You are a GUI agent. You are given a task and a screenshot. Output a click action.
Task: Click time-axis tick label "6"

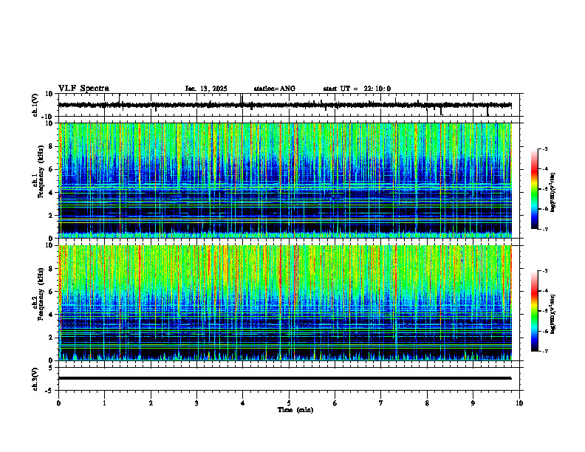pyautogui.click(x=335, y=403)
